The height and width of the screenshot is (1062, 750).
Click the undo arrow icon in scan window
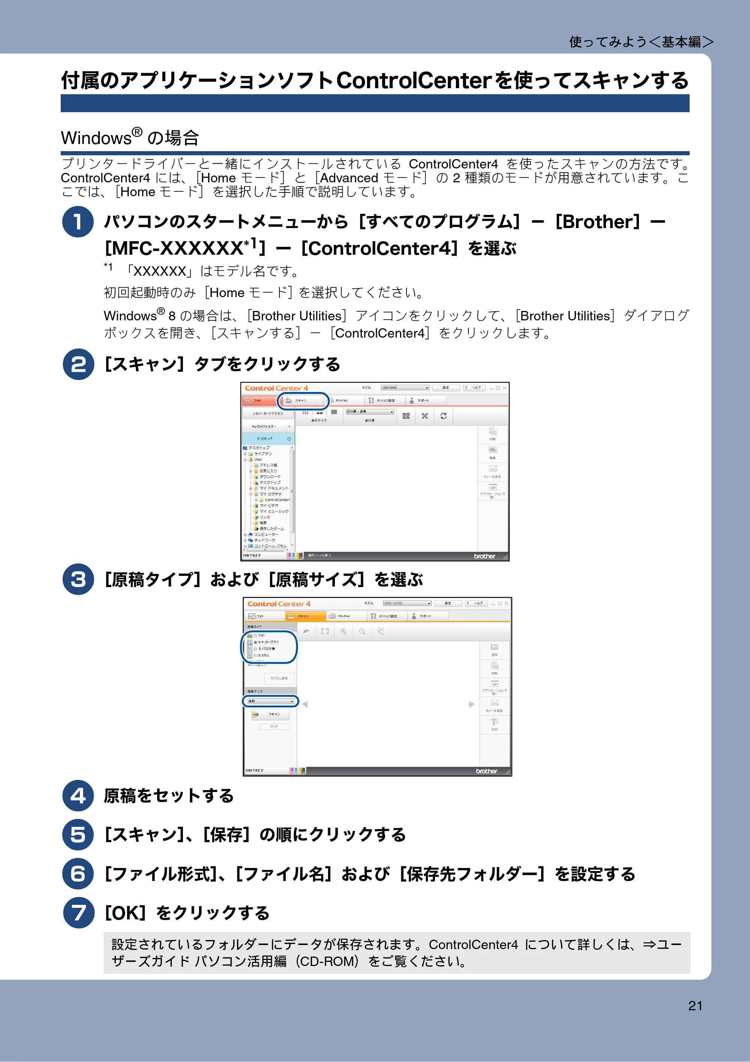pos(306,631)
